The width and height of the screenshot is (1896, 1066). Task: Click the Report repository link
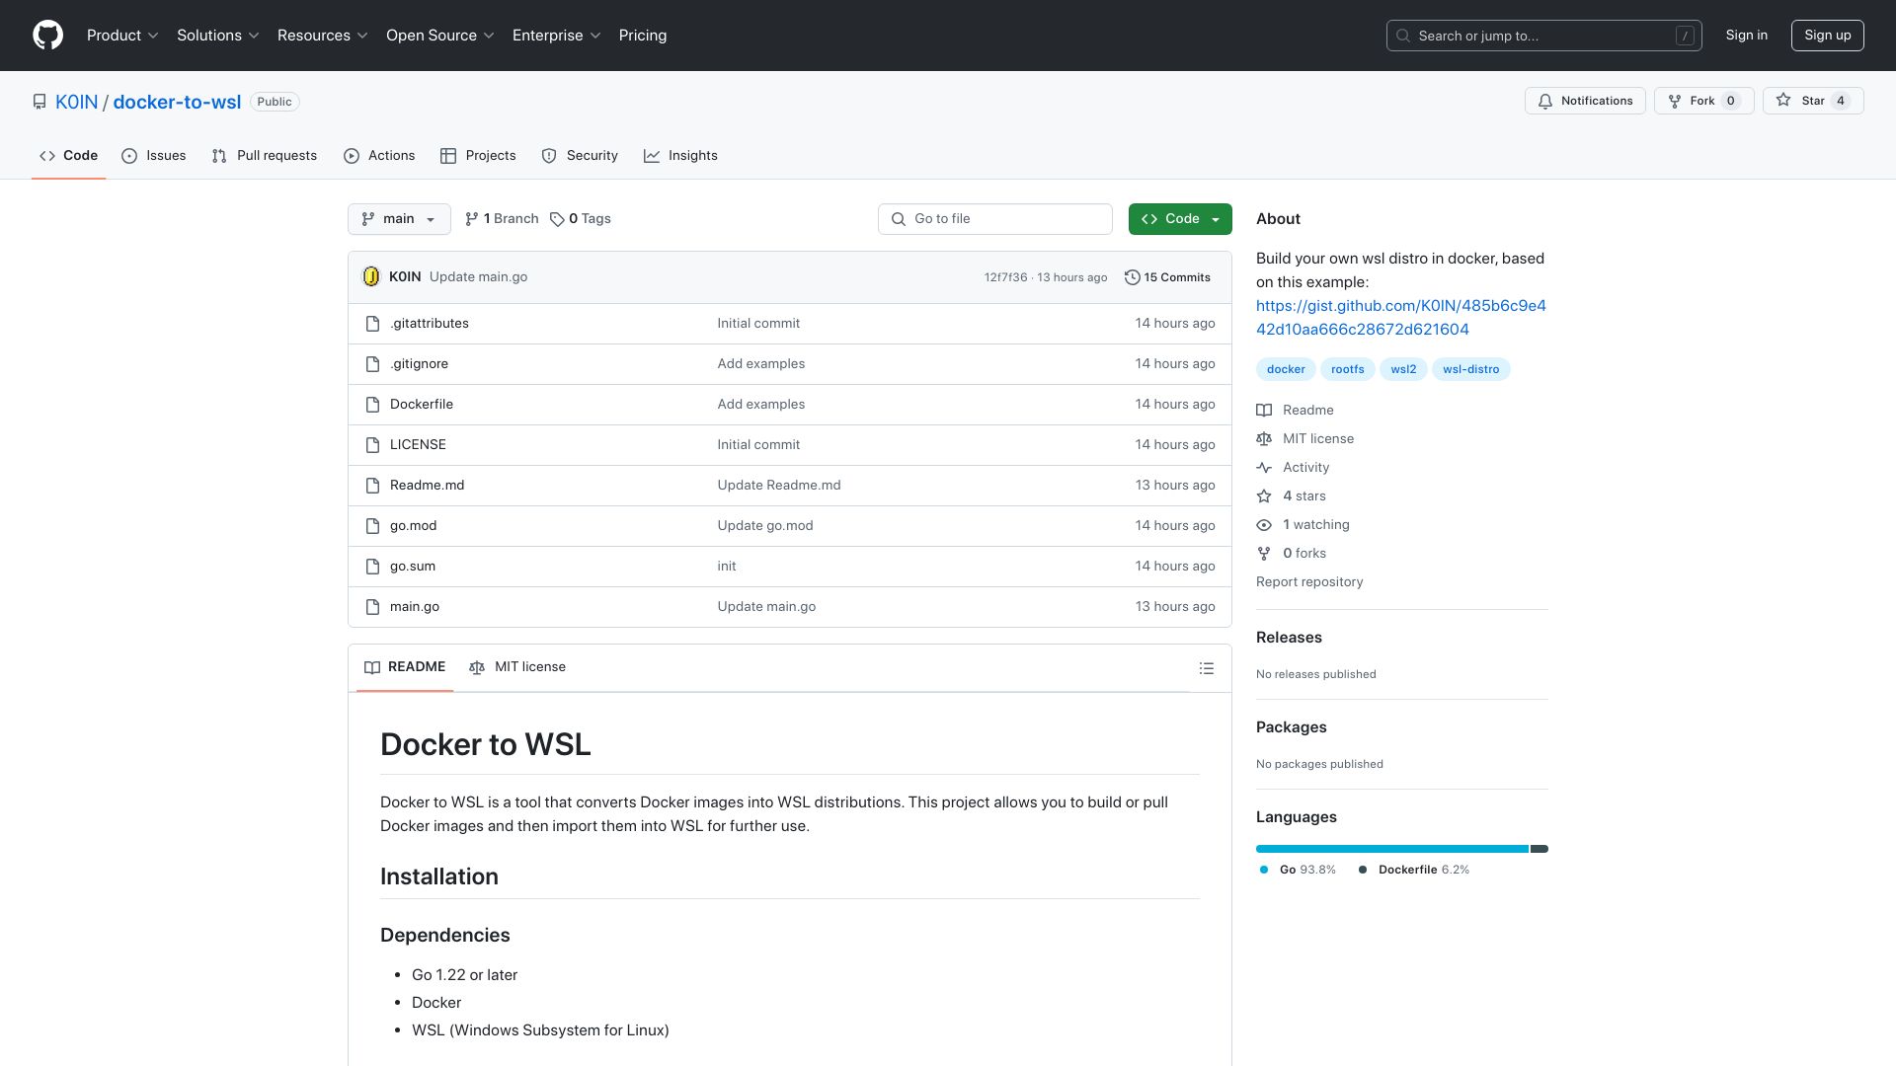click(x=1309, y=582)
